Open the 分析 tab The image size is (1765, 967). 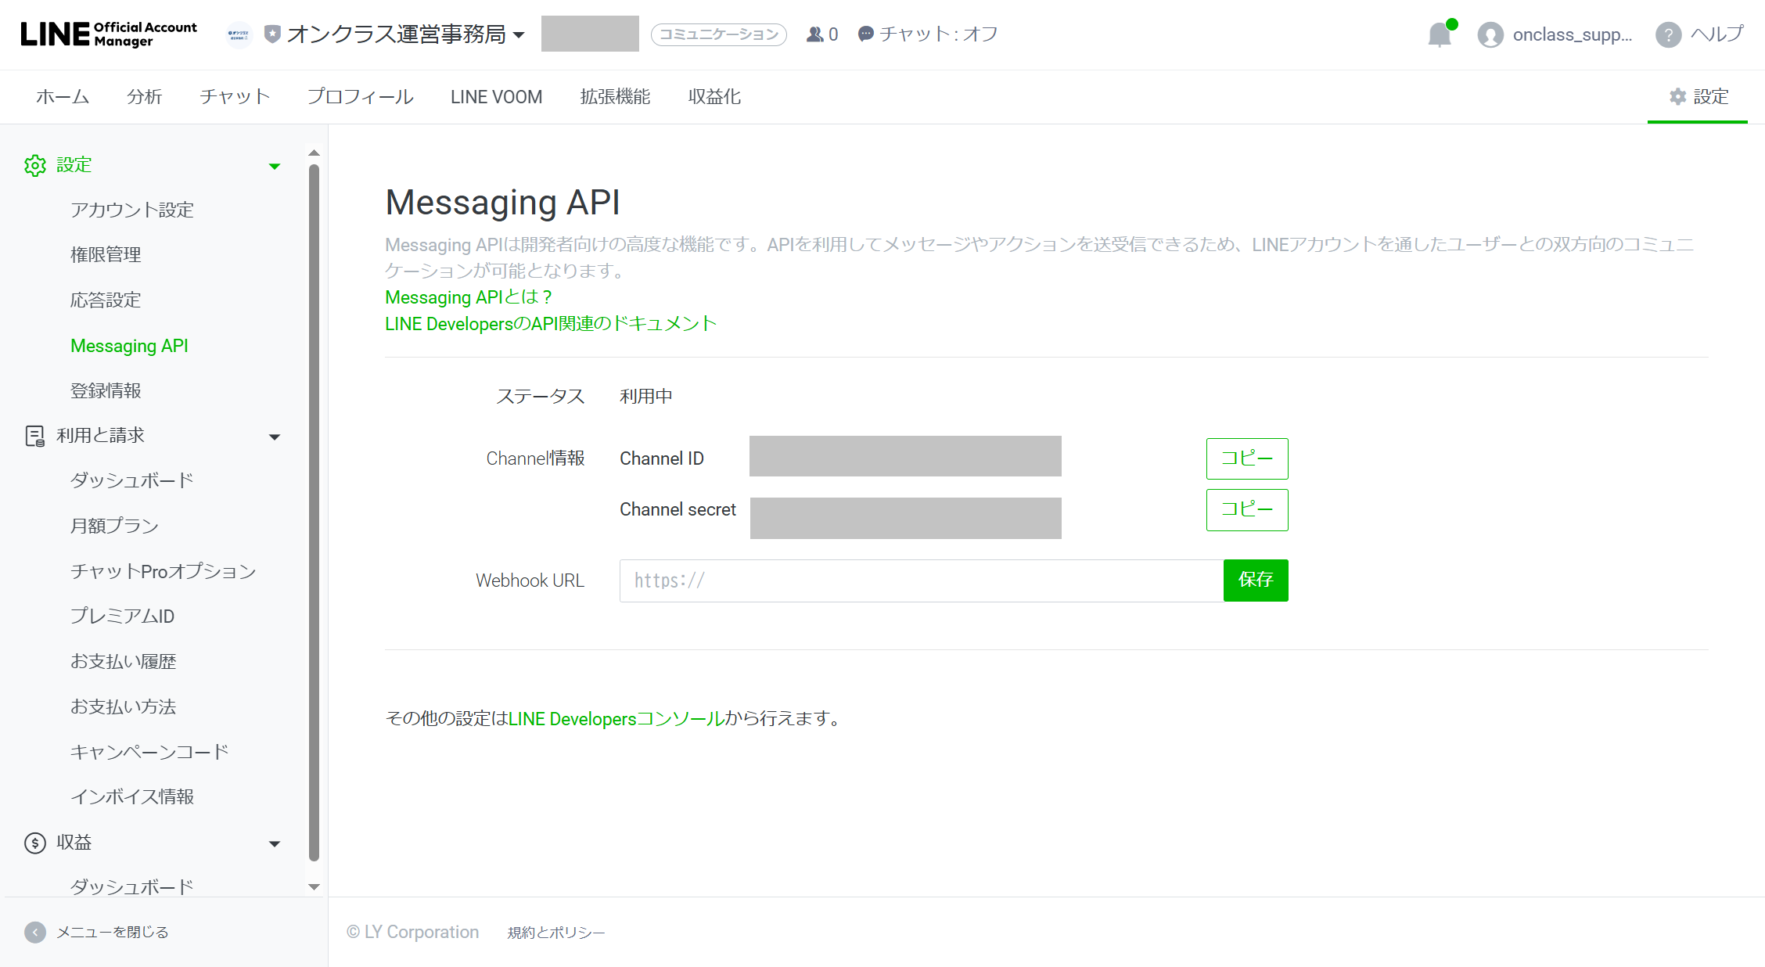coord(144,97)
